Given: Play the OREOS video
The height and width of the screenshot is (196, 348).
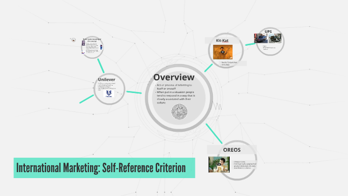Looking at the screenshot, I should (x=219, y=165).
